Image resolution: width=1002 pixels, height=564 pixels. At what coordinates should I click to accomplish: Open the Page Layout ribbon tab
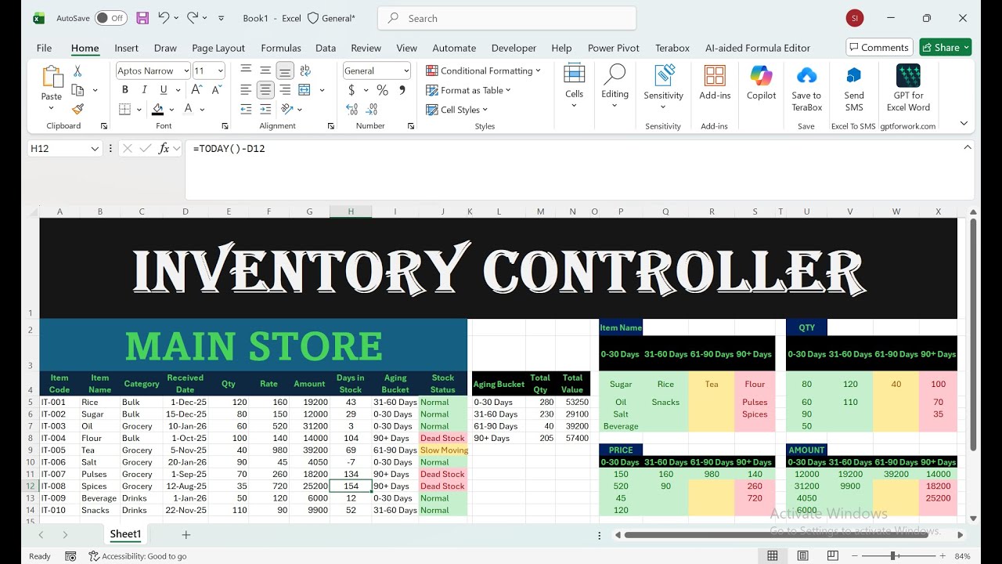point(218,48)
